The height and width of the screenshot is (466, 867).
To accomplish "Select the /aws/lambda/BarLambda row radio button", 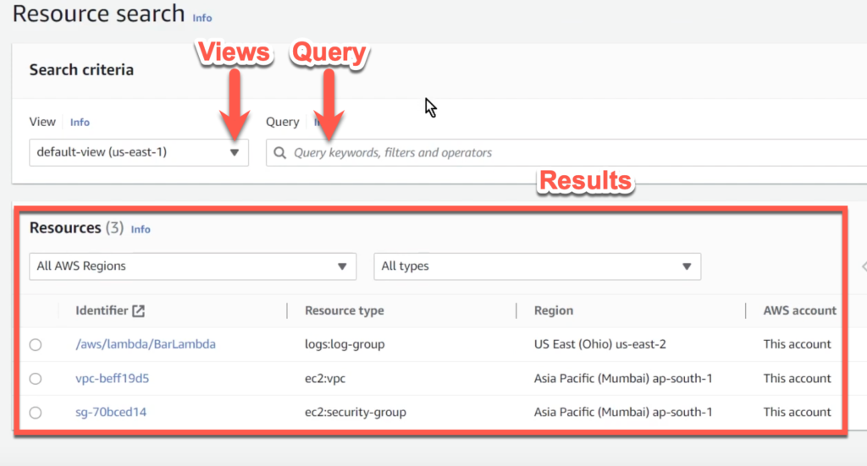I will click(x=35, y=344).
